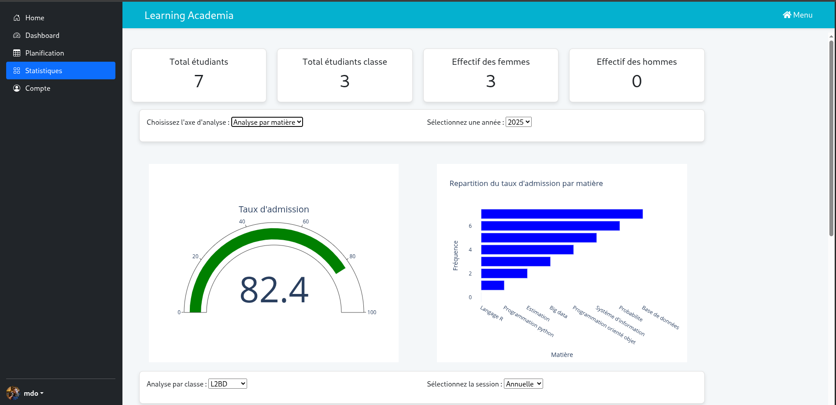Click the Dashboard speedometer icon

tap(17, 35)
